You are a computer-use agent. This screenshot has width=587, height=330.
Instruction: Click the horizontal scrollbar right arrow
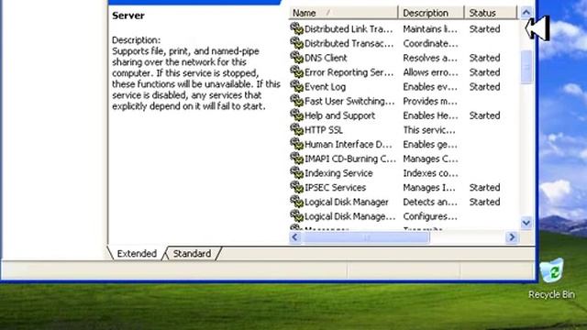coord(512,237)
